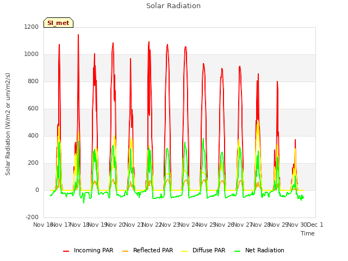Click the Dec 1 x-axis tick label

(315, 225)
